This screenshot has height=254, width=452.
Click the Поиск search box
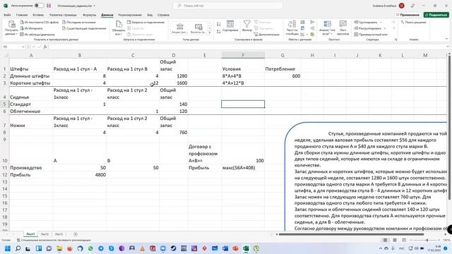(x=227, y=6)
